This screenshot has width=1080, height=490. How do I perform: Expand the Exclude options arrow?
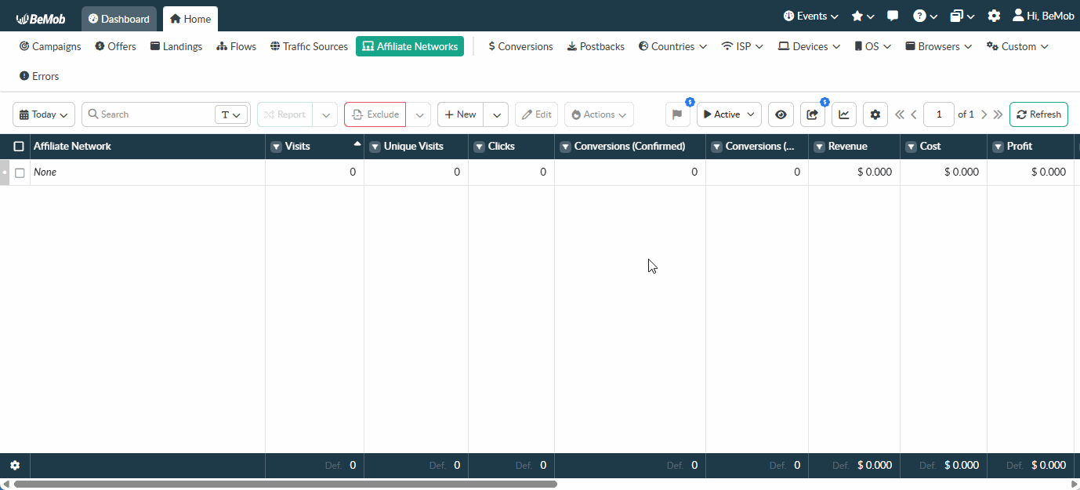[x=419, y=114]
